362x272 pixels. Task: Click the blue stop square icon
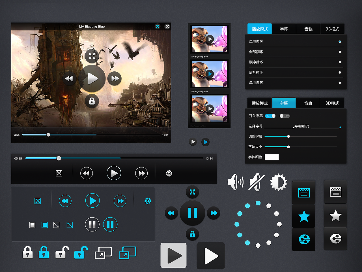(x=45, y=225)
